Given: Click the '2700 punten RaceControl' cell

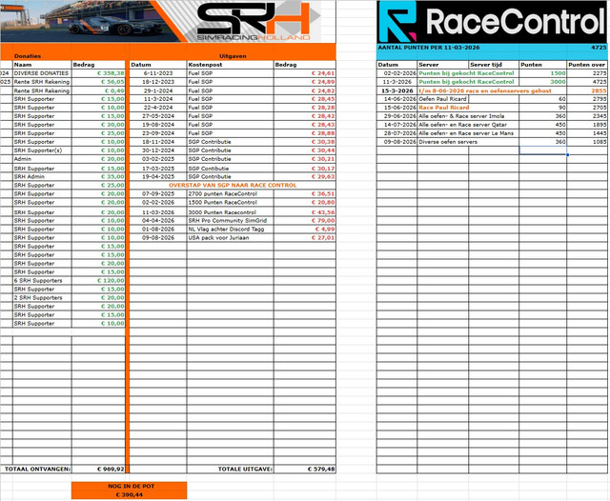Looking at the screenshot, I should (x=230, y=193).
